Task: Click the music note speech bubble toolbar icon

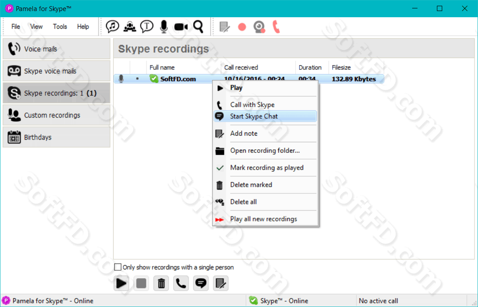Action: coord(112,27)
